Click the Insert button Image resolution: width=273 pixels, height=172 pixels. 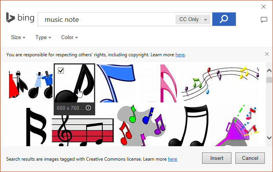[217, 158]
